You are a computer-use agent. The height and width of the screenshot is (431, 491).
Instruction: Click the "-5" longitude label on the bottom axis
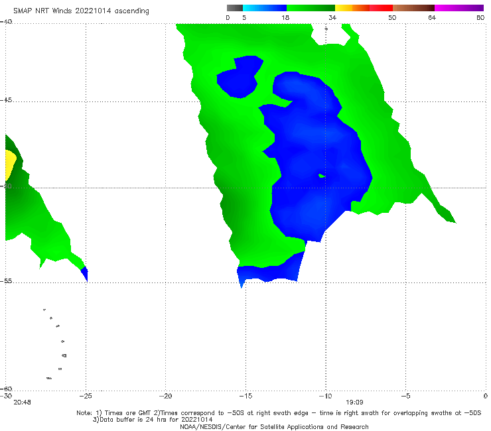(405, 396)
